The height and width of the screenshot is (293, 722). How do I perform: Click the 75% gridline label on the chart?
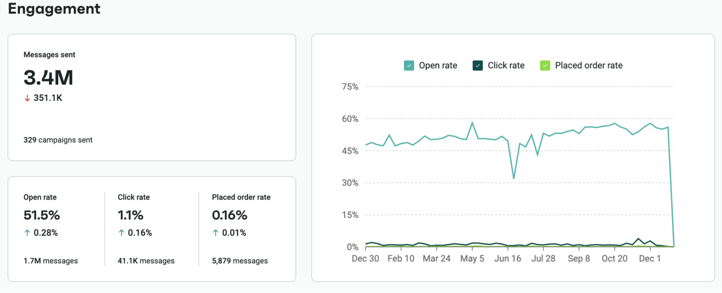click(350, 86)
